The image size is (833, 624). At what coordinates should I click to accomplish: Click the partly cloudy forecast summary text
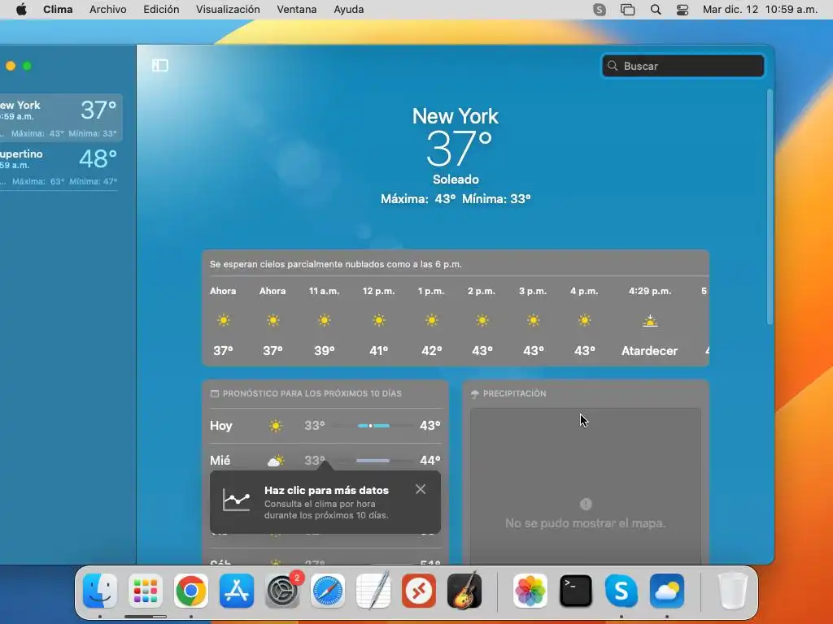pyautogui.click(x=336, y=264)
